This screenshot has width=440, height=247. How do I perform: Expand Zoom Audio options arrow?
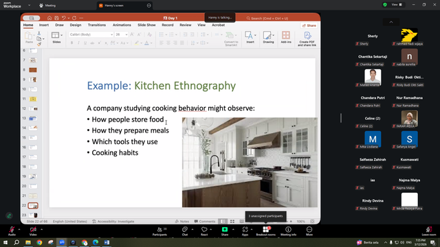click(x=19, y=229)
